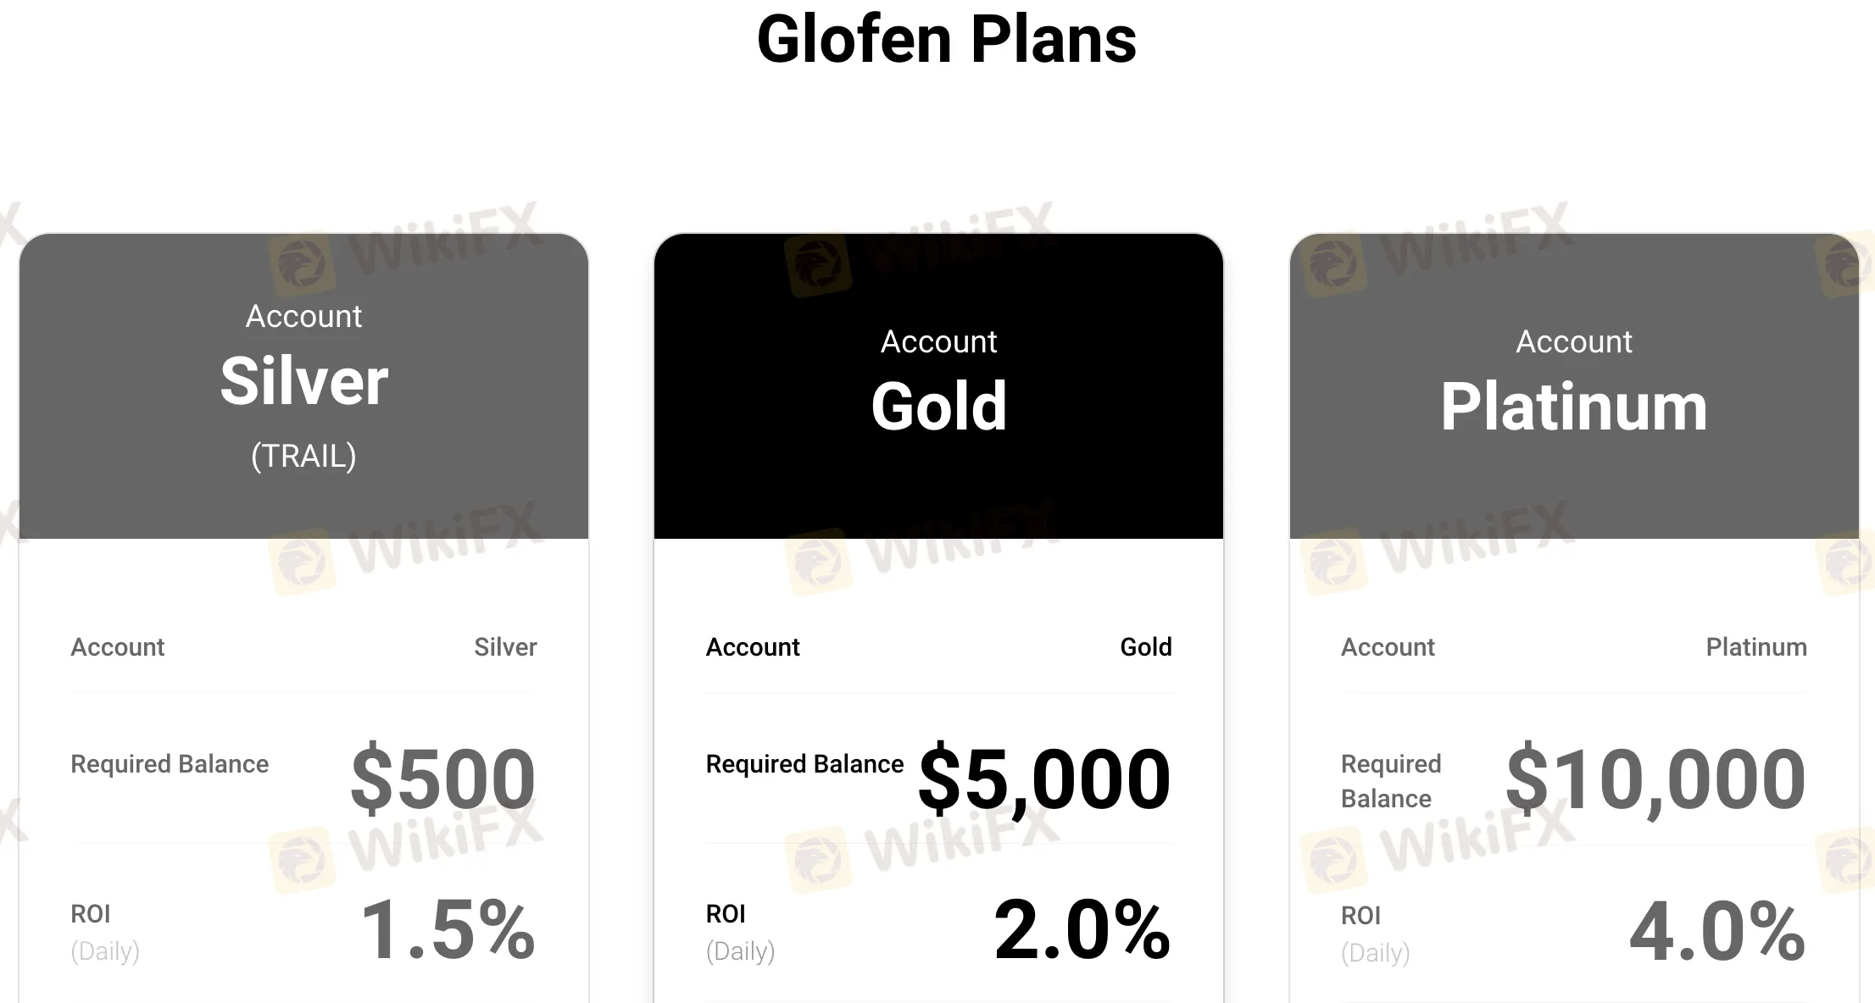Viewport: 1875px width, 1003px height.
Task: Click the (TRAIL) label under Silver
Action: (303, 456)
